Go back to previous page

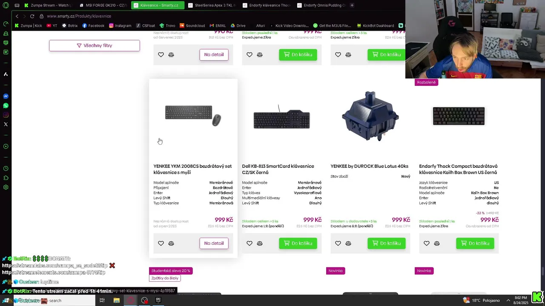click(x=17, y=16)
